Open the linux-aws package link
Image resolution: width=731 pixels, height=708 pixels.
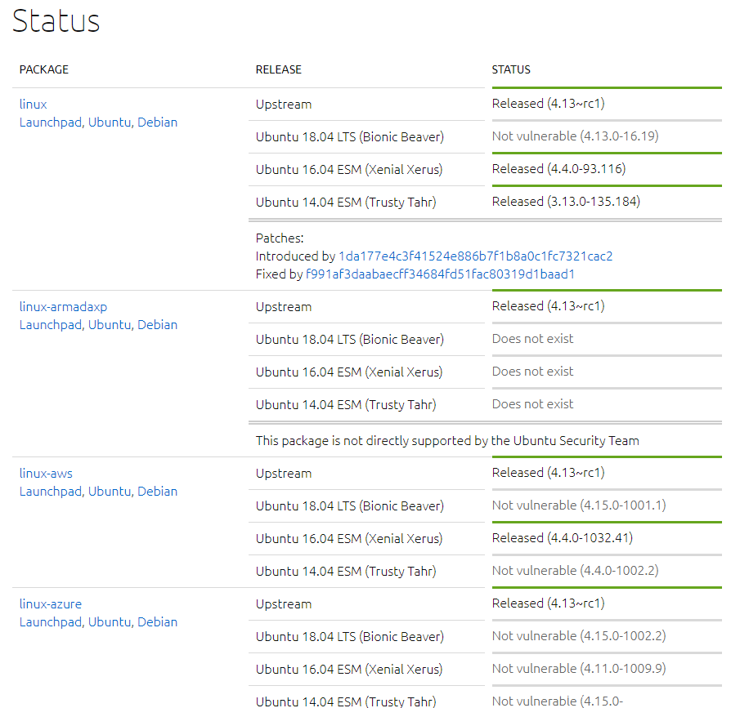[46, 474]
